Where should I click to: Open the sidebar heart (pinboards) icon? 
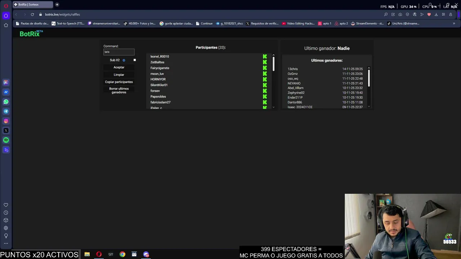6,205
